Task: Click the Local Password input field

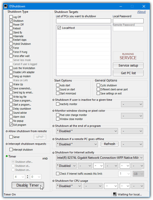Action: pyautogui.click(x=128, y=21)
